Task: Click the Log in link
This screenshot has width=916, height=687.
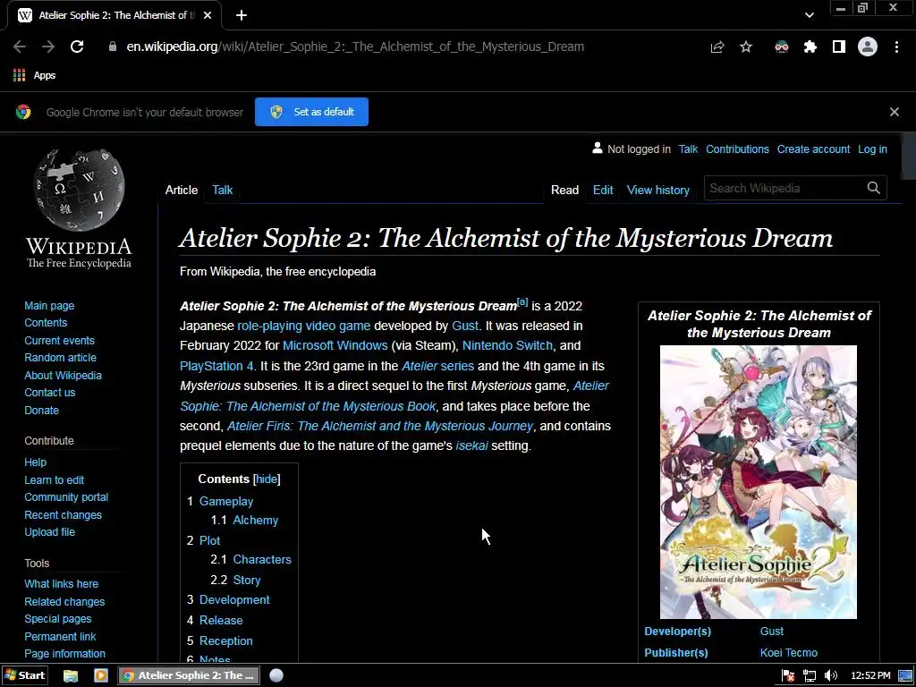Action: pos(872,149)
